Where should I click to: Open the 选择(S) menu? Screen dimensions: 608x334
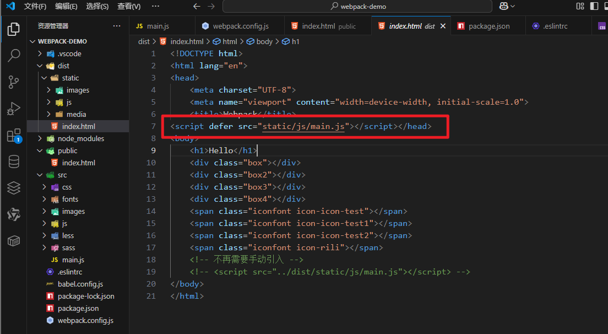pyautogui.click(x=97, y=6)
